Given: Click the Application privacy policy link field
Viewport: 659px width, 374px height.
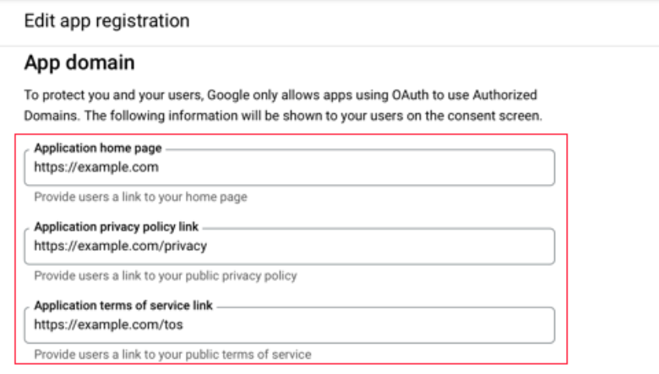Looking at the screenshot, I should pyautogui.click(x=291, y=247).
